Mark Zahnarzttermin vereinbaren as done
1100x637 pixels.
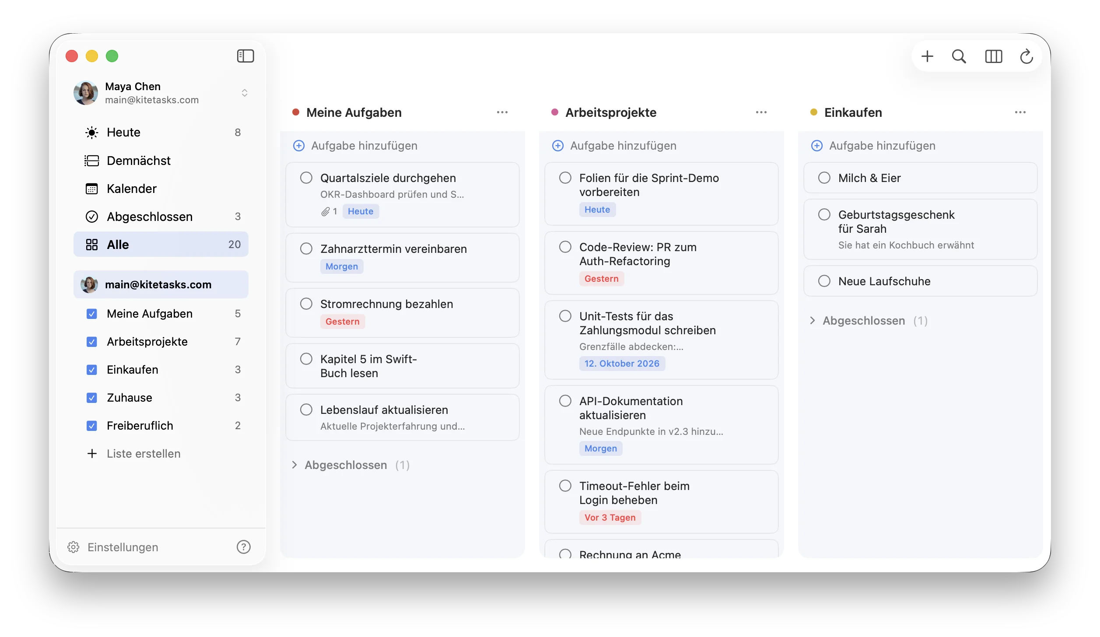pos(306,248)
